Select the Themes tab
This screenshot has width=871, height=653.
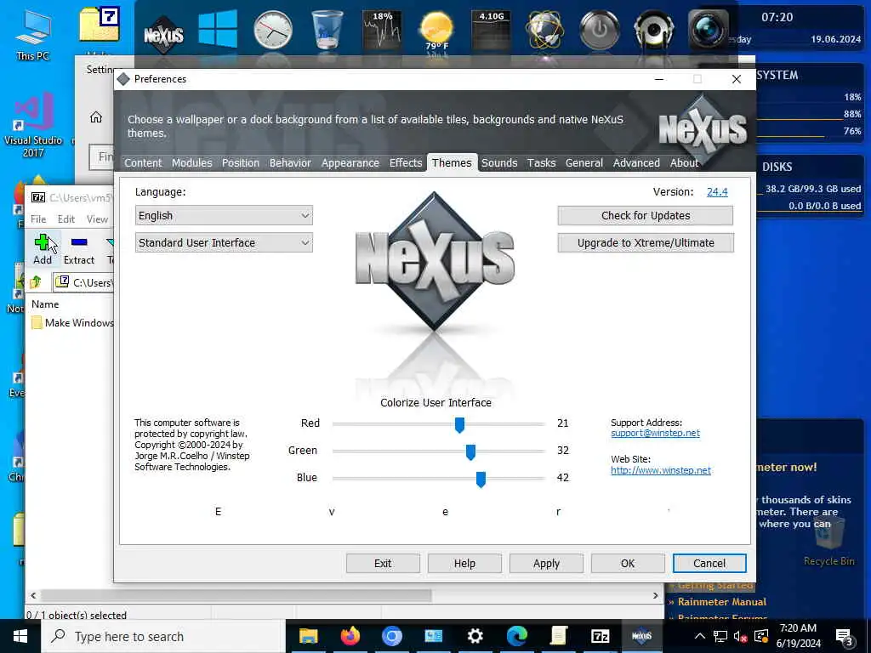pos(452,162)
